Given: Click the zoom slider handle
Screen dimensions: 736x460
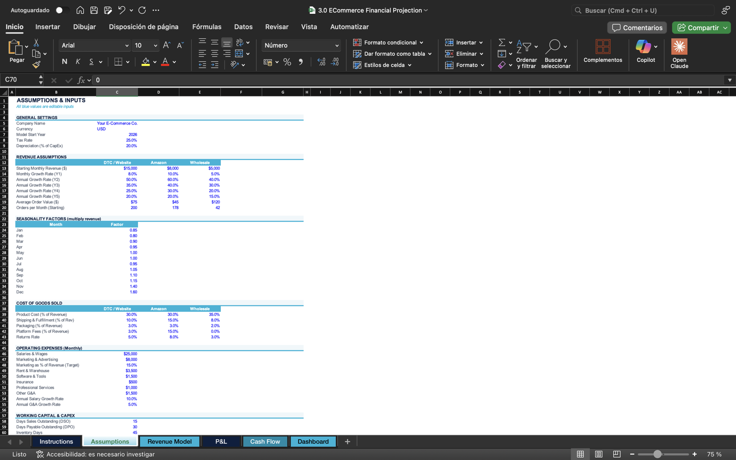Looking at the screenshot, I should [657, 454].
